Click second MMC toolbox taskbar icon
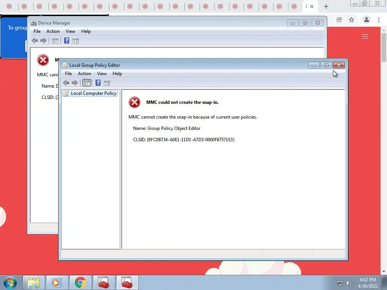 127,282
